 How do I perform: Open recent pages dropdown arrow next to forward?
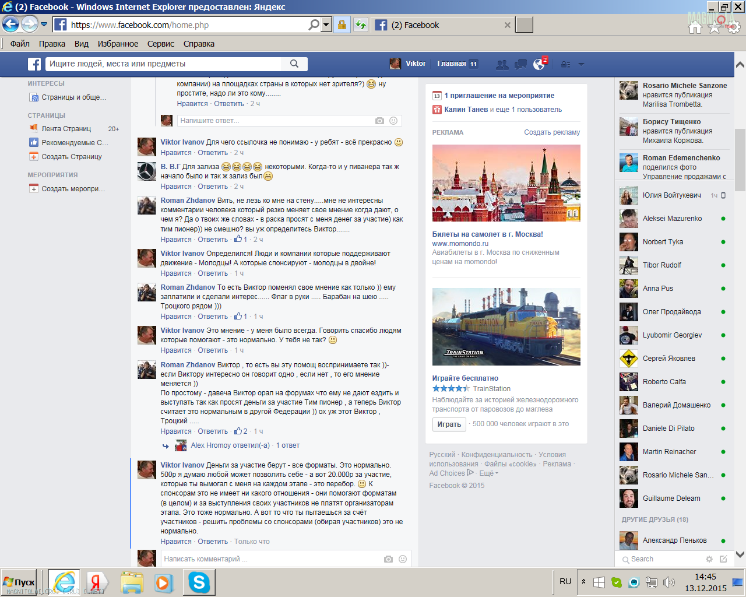tap(44, 24)
